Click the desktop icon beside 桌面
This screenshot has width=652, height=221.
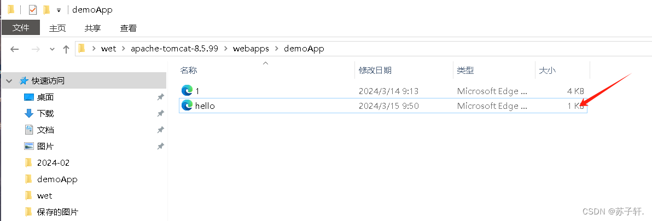pyautogui.click(x=28, y=97)
